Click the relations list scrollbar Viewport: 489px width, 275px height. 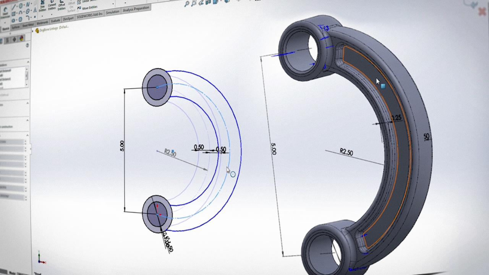click(27, 77)
